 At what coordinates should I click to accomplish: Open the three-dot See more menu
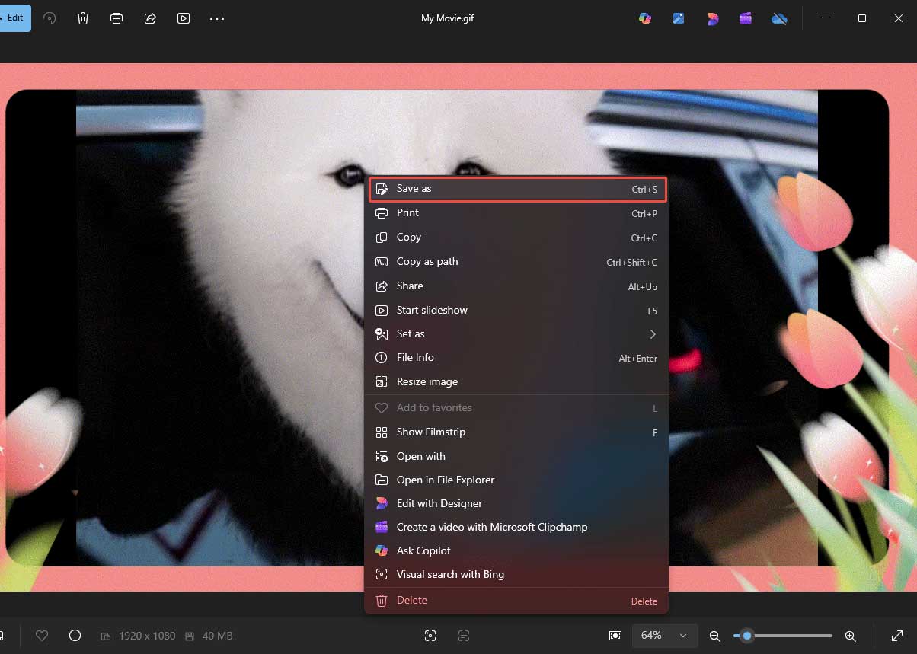[x=217, y=18]
